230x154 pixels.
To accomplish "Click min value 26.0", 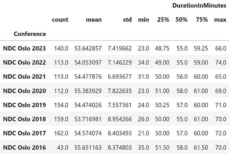I will pyautogui.click(x=144, y=119).
